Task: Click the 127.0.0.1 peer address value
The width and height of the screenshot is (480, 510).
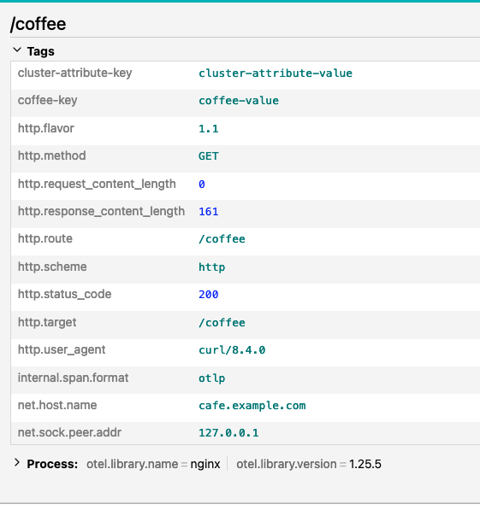Action: click(228, 433)
